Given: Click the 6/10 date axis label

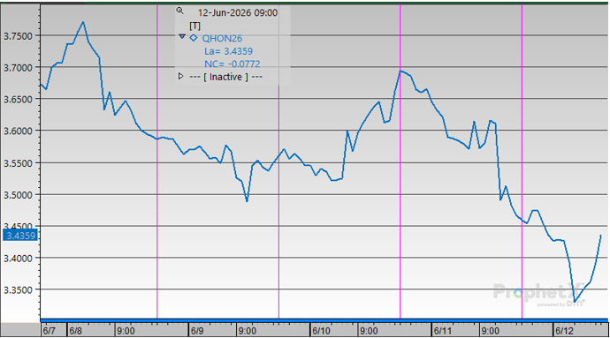Looking at the screenshot, I should [x=321, y=331].
